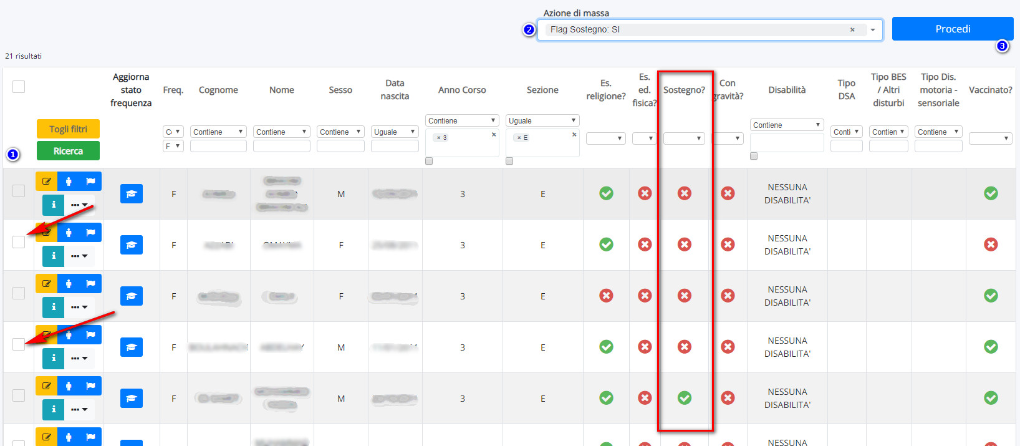The width and height of the screenshot is (1020, 446).
Task: Click the green Sostegno checkmark in the fifth row
Action: tap(685, 398)
